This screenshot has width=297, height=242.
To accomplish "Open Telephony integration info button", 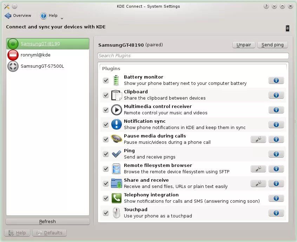I will point(276,198).
